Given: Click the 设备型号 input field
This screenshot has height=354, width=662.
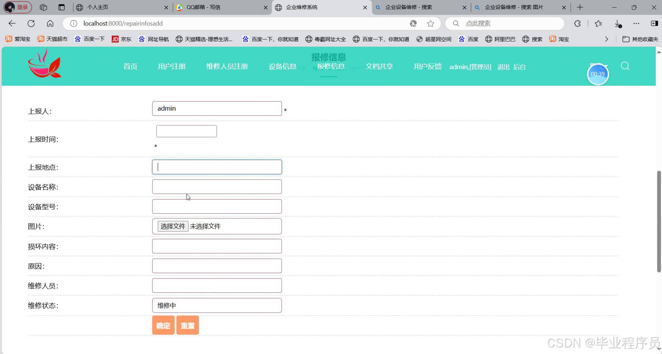Looking at the screenshot, I should coord(217,206).
